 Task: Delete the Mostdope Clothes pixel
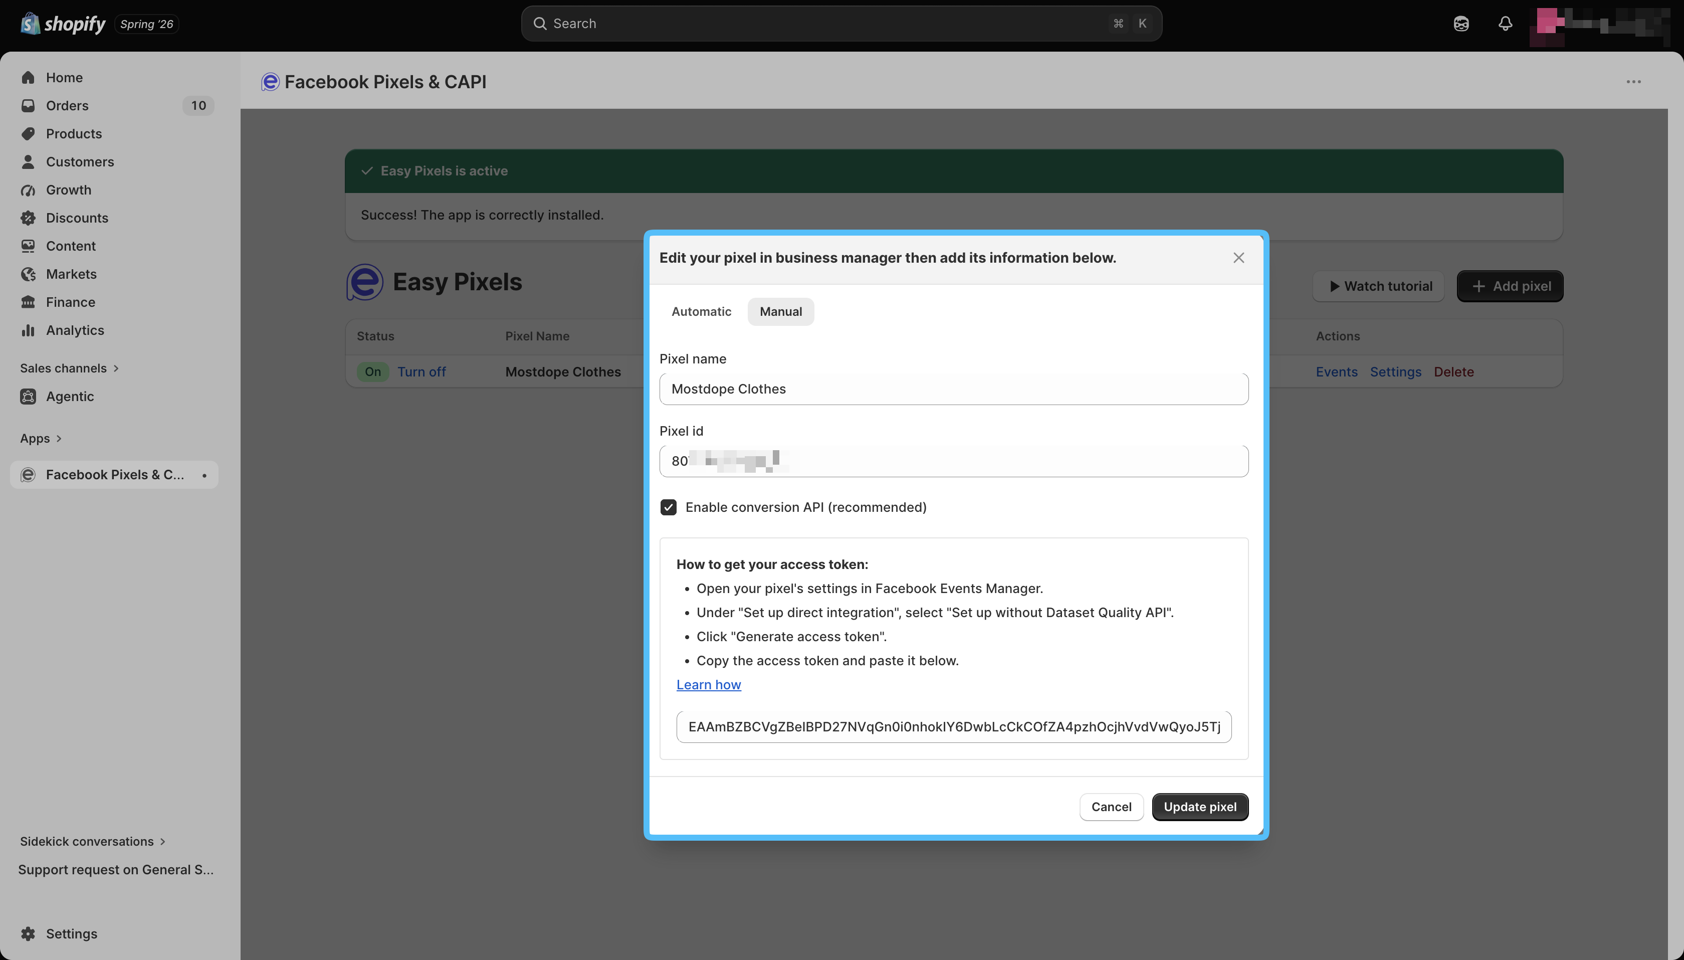pyautogui.click(x=1453, y=372)
